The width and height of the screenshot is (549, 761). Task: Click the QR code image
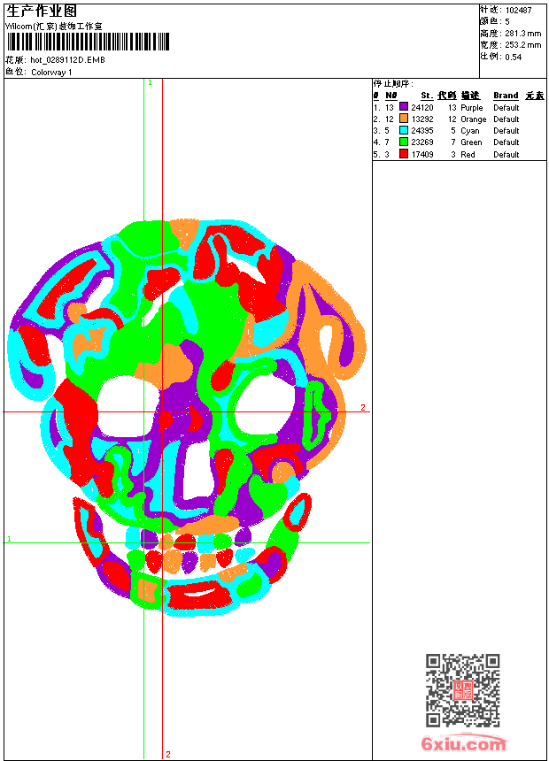click(x=462, y=689)
